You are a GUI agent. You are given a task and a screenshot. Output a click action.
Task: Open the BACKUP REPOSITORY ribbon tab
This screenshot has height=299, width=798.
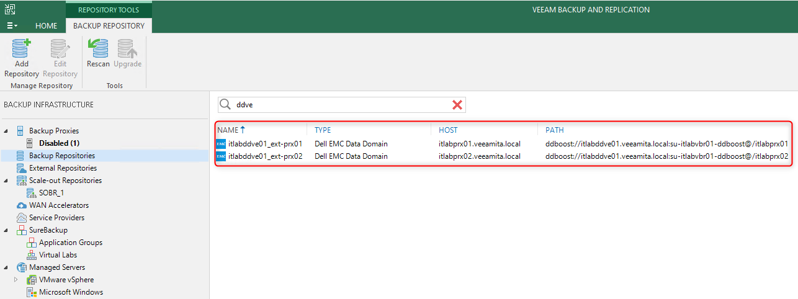(109, 26)
